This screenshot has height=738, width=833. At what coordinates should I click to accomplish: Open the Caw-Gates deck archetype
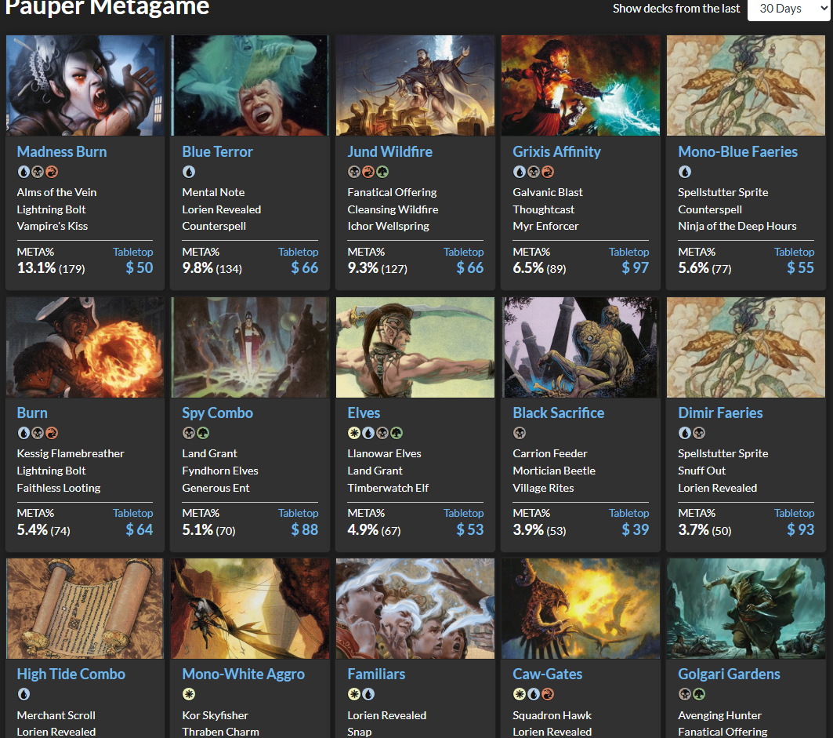coord(547,674)
